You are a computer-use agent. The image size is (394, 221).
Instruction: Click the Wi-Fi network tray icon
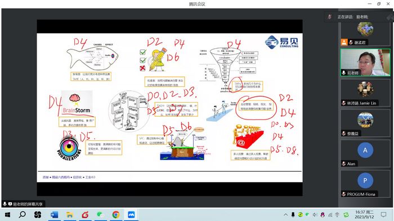pyautogui.click(x=330, y=214)
